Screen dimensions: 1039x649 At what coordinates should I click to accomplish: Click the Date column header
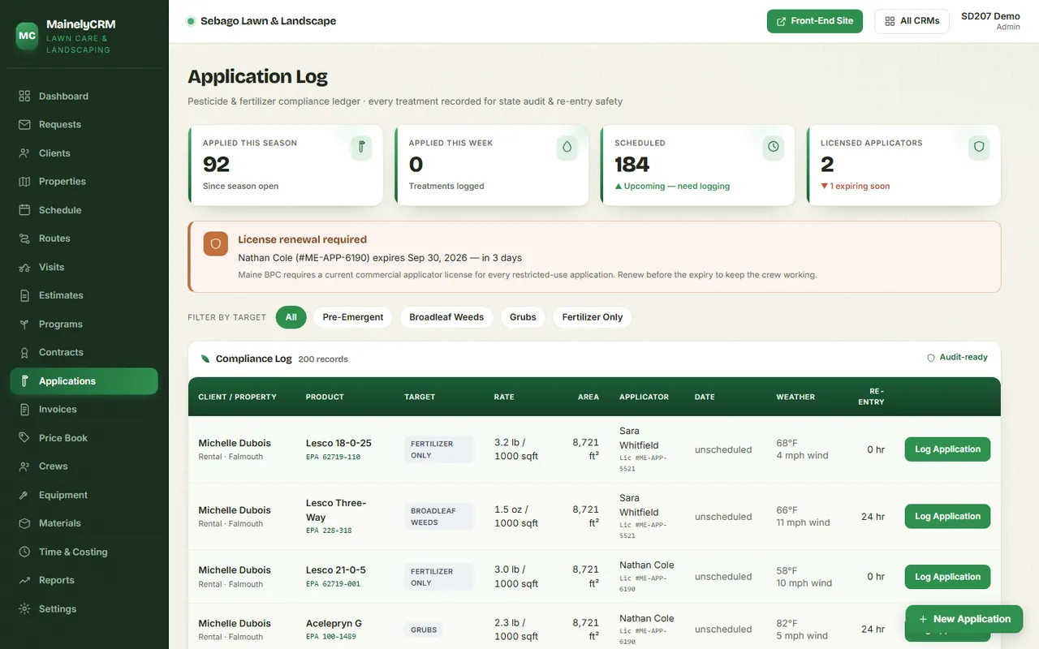pos(705,397)
